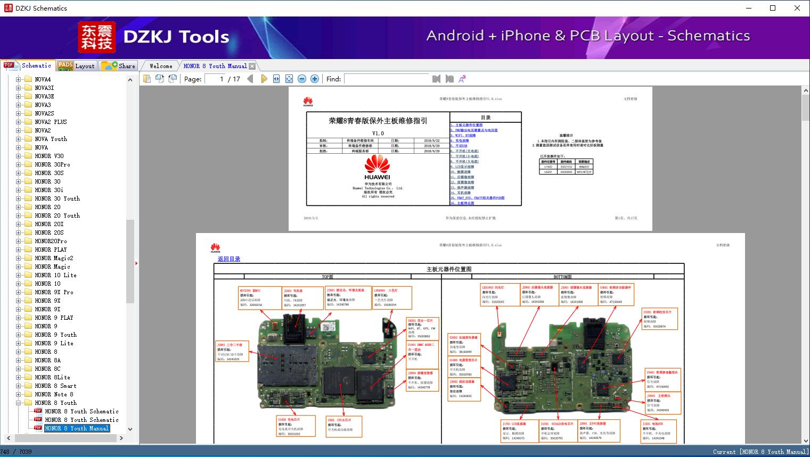This screenshot has width=810, height=457.
Task: Select the HONOR 30 Youth tree item
Action: (x=58, y=198)
